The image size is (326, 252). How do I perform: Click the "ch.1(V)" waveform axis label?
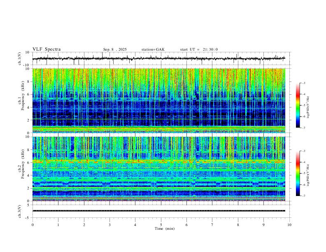[20, 58]
